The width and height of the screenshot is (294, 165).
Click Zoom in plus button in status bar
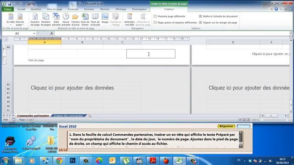287,120
